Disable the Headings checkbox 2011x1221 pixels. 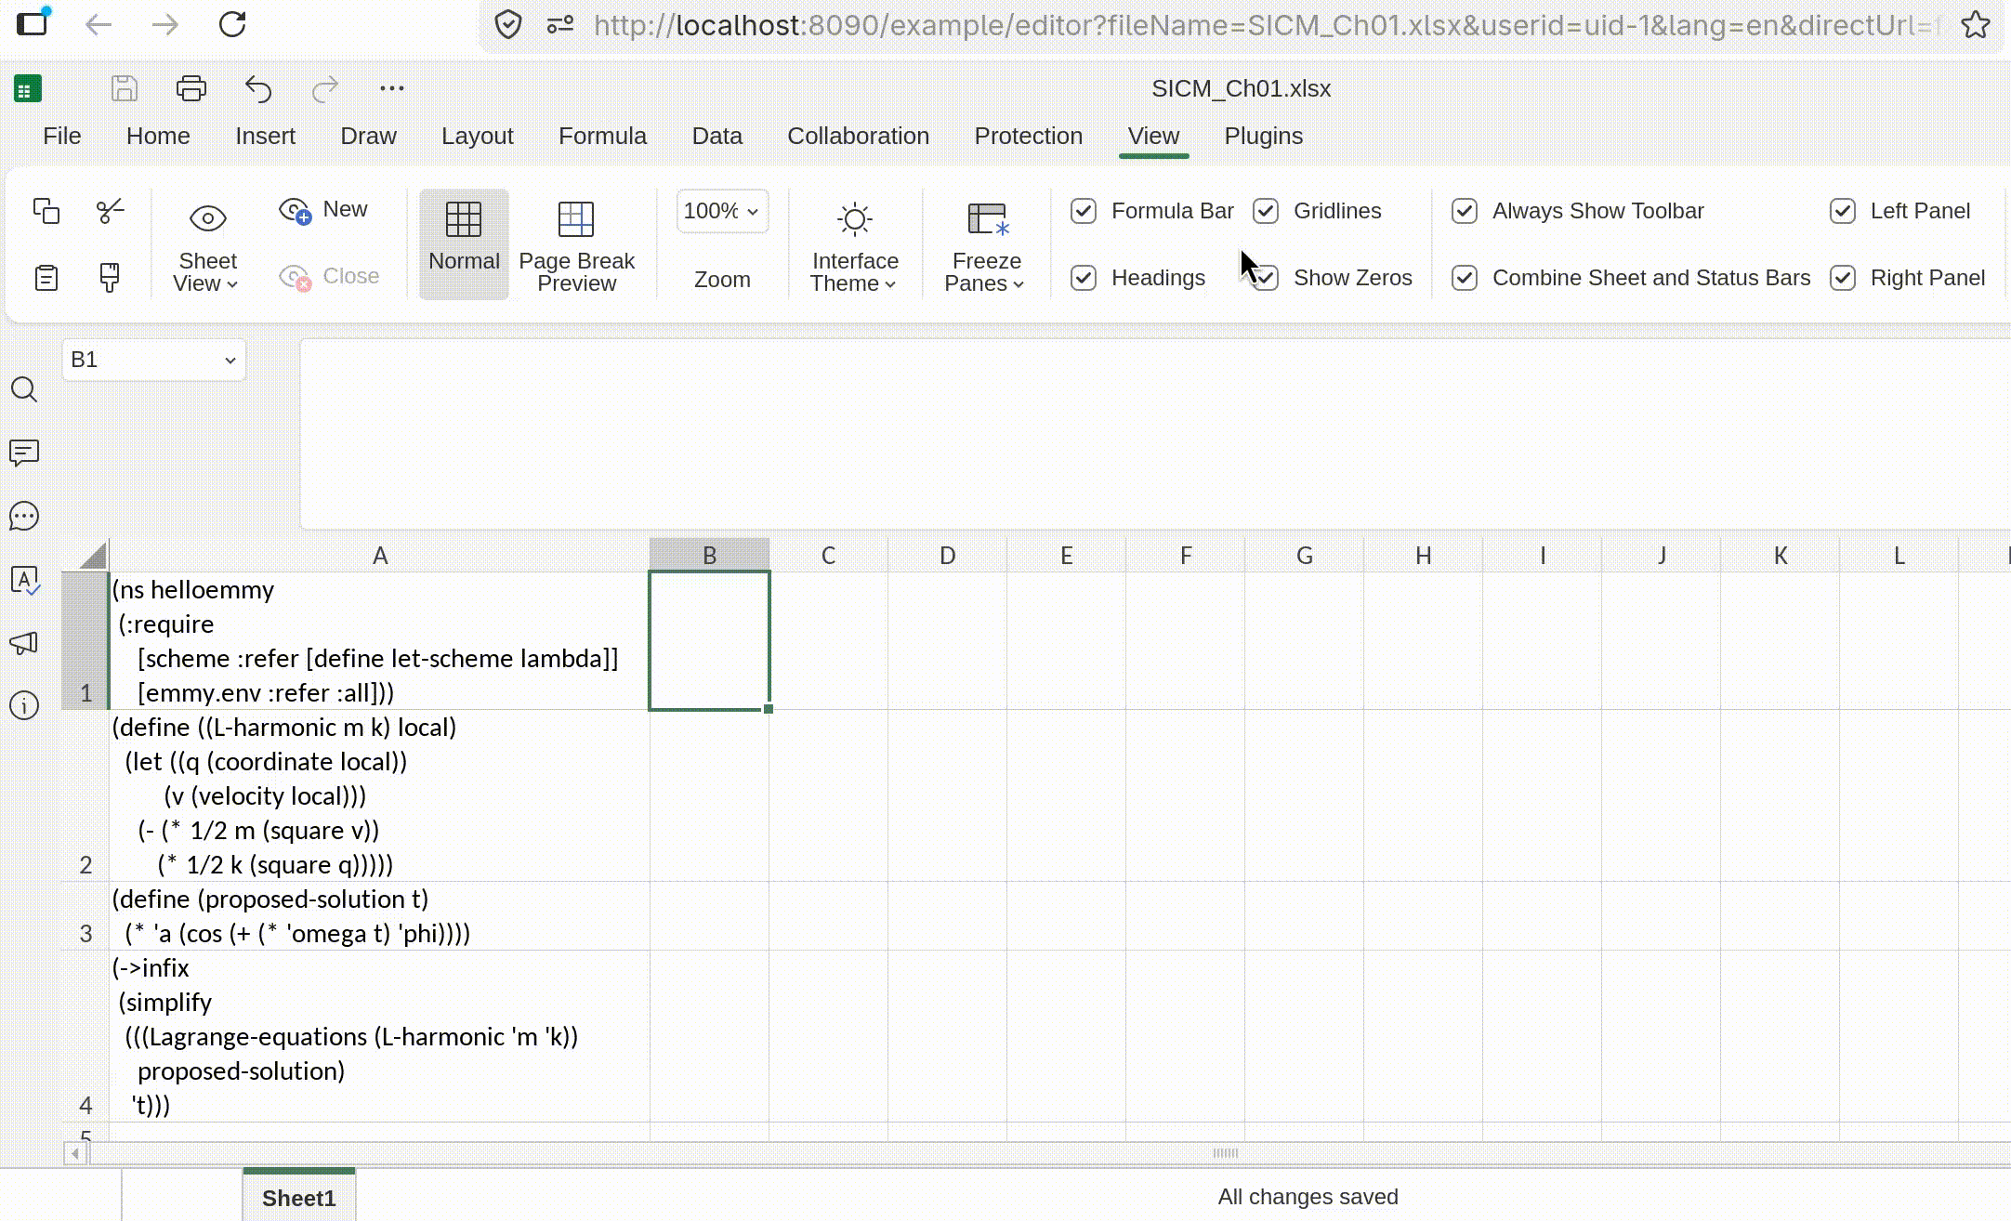coord(1084,278)
